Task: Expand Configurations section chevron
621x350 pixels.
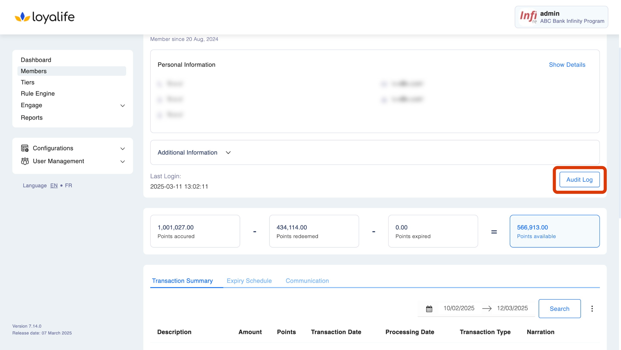Action: click(x=122, y=148)
